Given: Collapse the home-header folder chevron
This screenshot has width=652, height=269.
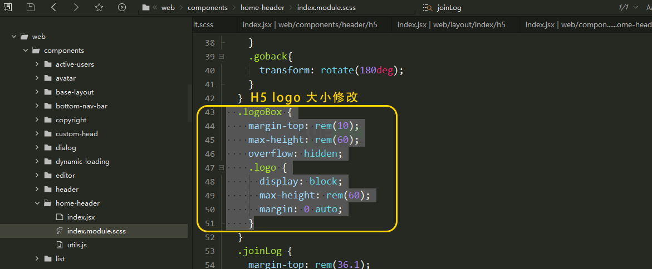Looking at the screenshot, I should tap(37, 203).
